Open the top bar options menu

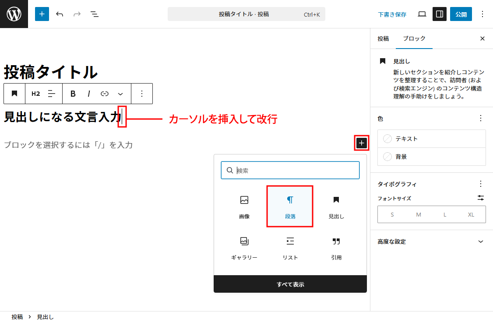click(482, 14)
